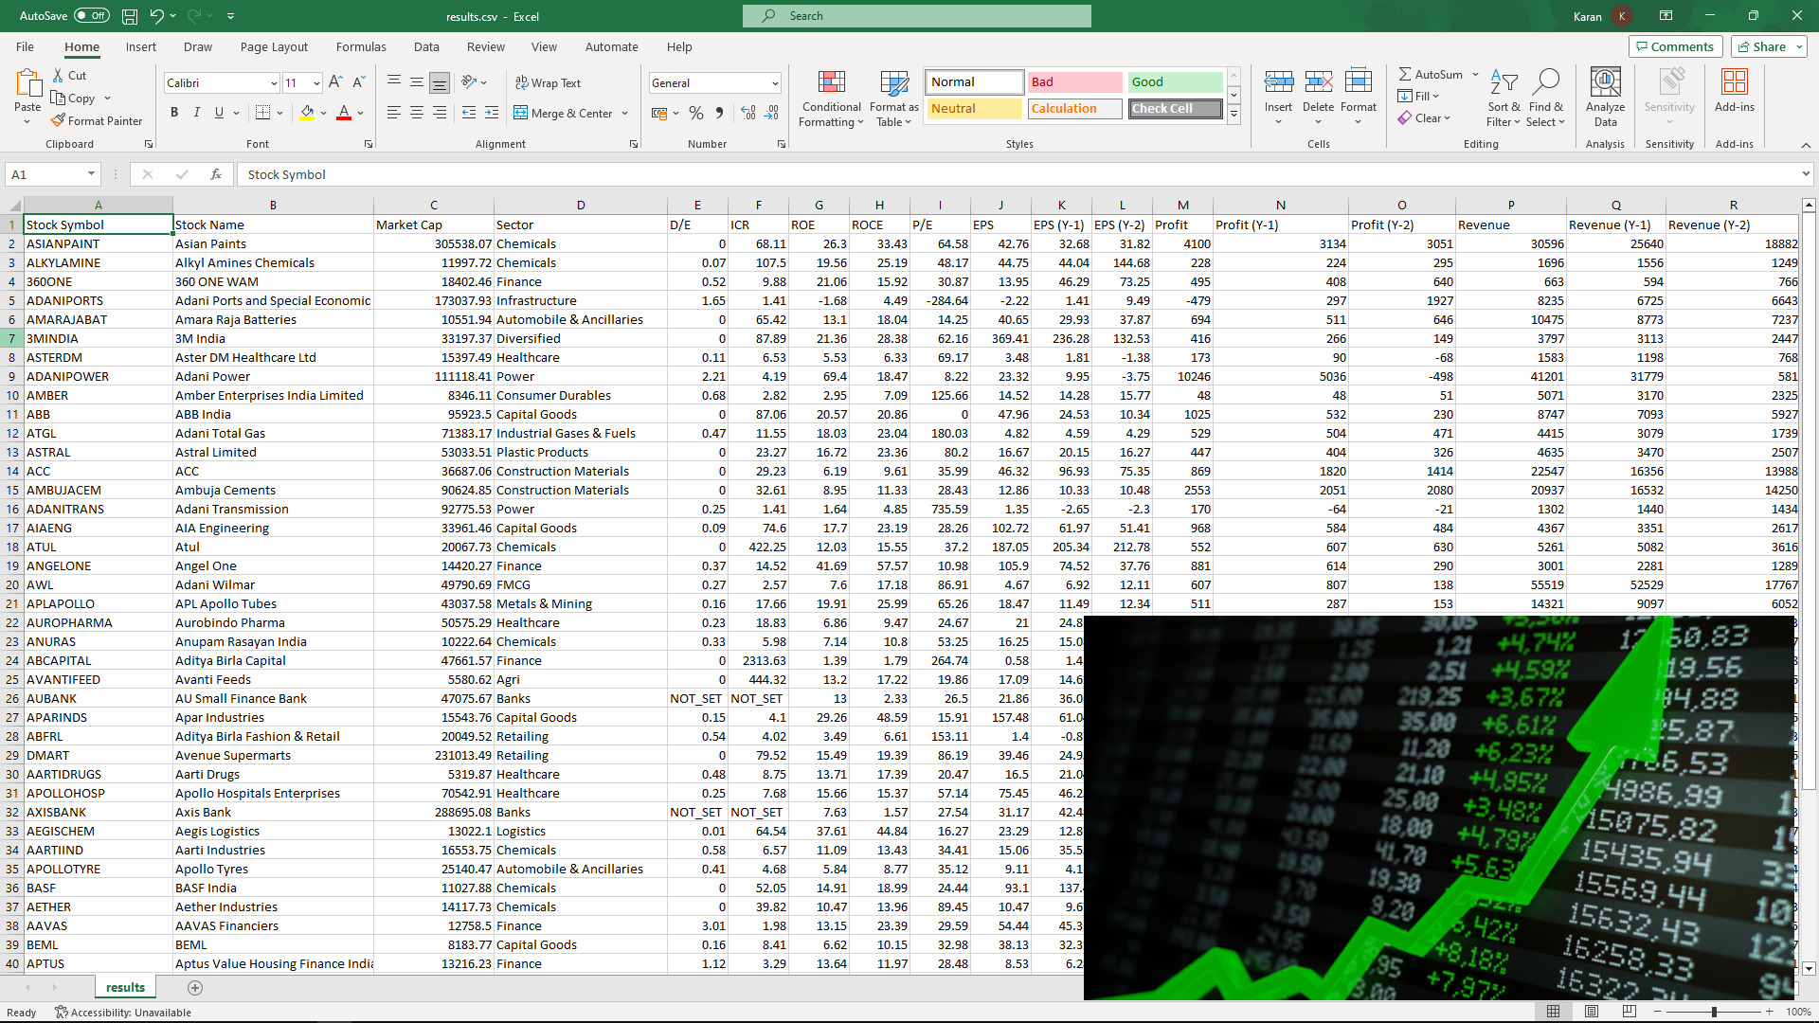Click the Analyze Data icon

1605,82
